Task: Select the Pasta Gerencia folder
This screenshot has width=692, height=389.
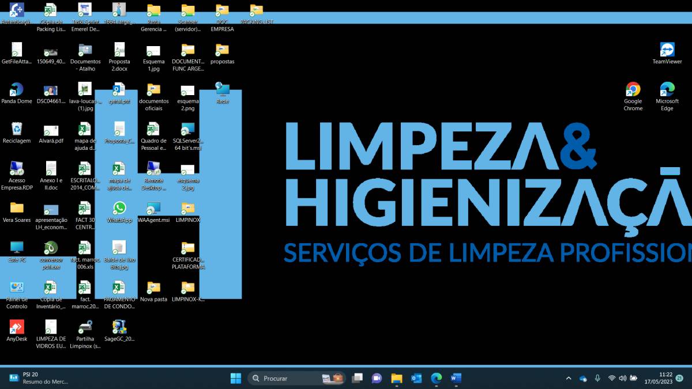Action: point(153,17)
